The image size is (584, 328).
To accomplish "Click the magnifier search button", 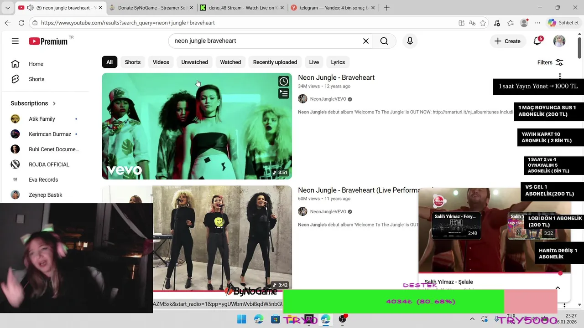I will pyautogui.click(x=384, y=41).
